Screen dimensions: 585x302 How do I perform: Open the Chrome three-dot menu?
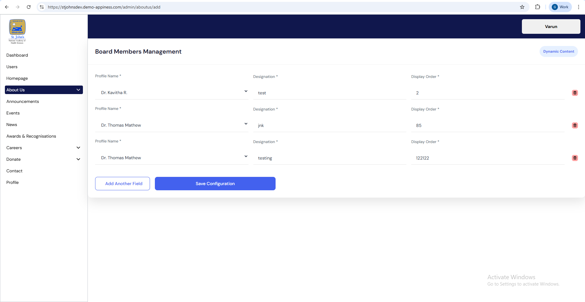click(x=578, y=7)
